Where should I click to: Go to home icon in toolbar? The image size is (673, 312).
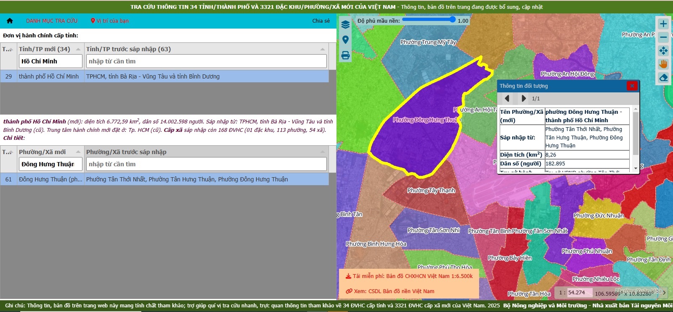coord(10,21)
